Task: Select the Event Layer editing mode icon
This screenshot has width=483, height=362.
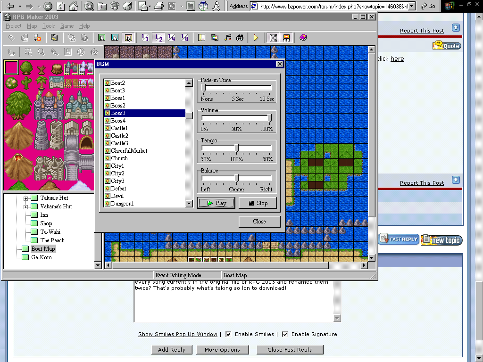Action: pyautogui.click(x=128, y=38)
